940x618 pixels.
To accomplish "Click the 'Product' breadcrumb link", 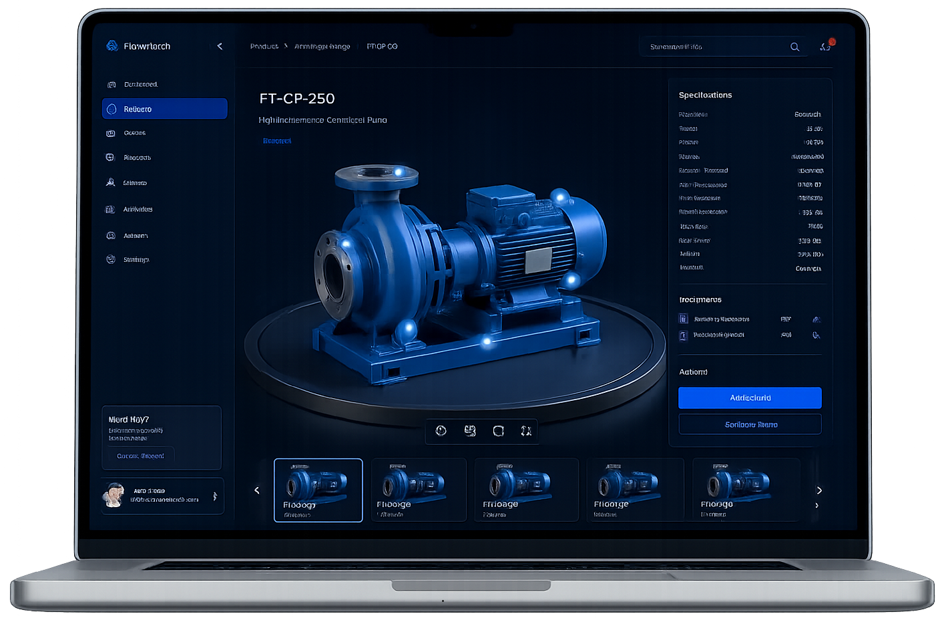I will click(264, 47).
